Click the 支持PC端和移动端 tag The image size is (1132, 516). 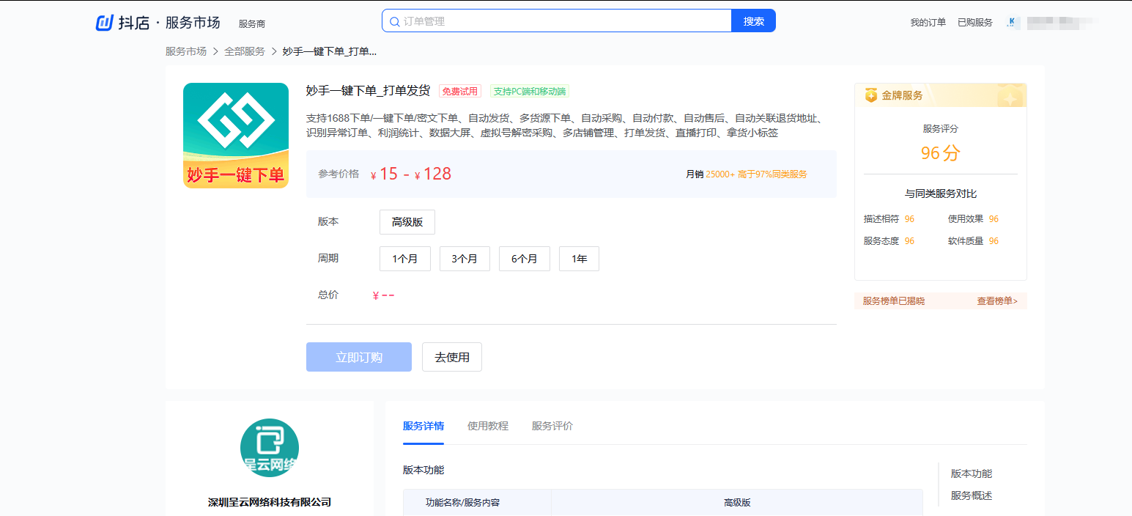pos(530,92)
